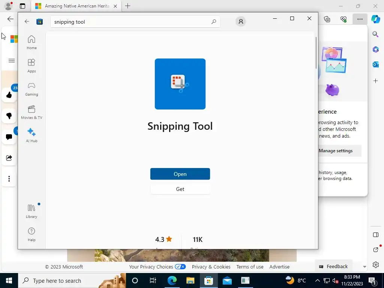
Task: Open the notification center icon
Action: tap(372, 280)
